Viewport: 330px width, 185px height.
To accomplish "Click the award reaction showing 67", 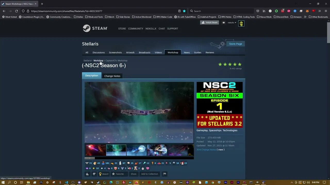I will (x=122, y=163).
